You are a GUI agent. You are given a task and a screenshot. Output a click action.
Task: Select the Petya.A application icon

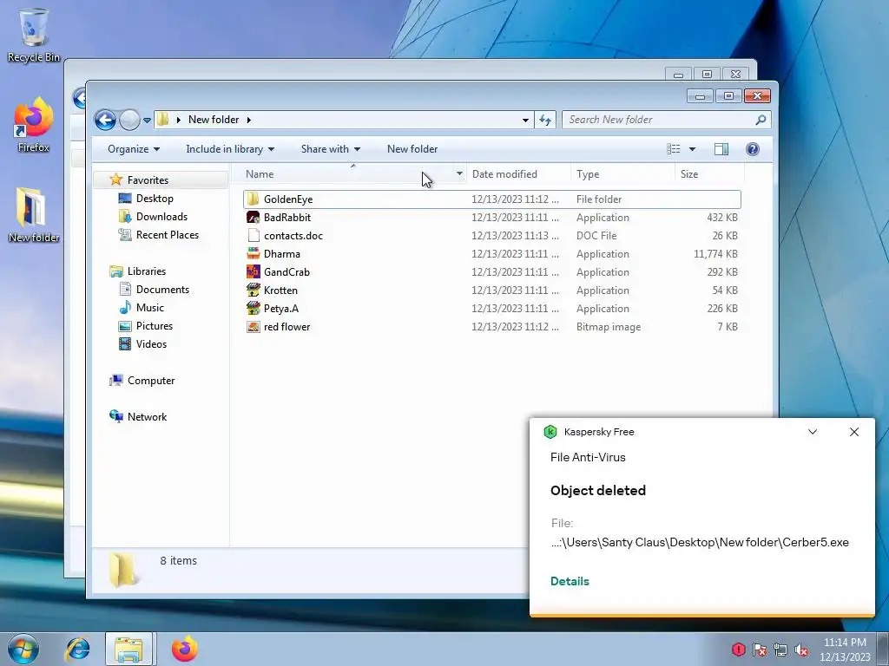tap(253, 308)
